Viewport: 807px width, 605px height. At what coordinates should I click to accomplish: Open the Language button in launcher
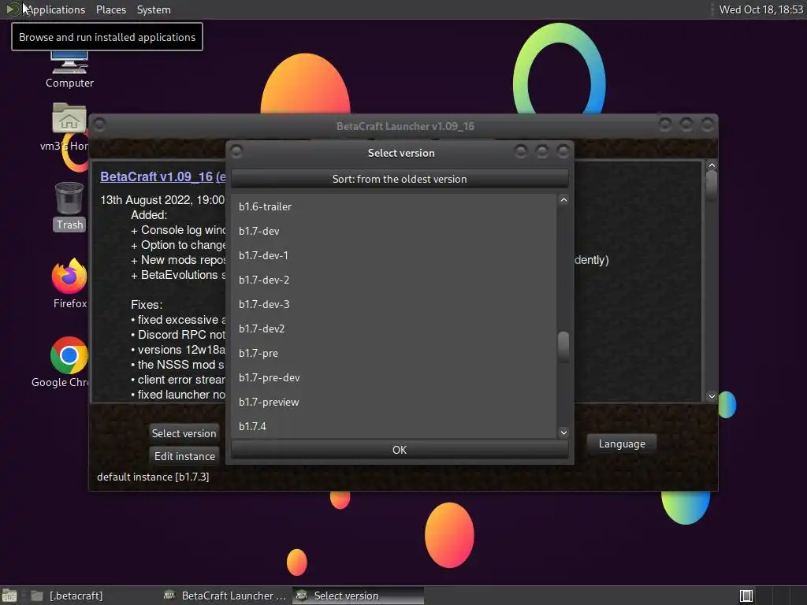622,444
